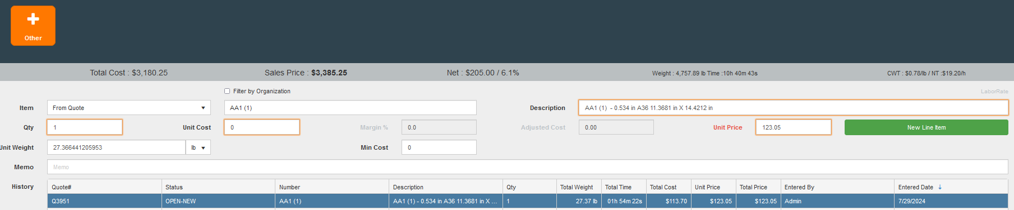Click into the Description text field

coord(794,108)
